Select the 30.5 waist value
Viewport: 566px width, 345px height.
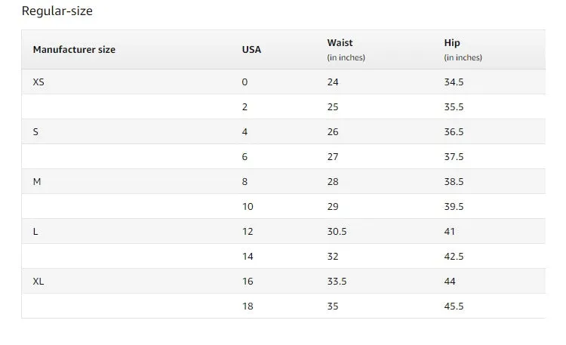point(337,232)
